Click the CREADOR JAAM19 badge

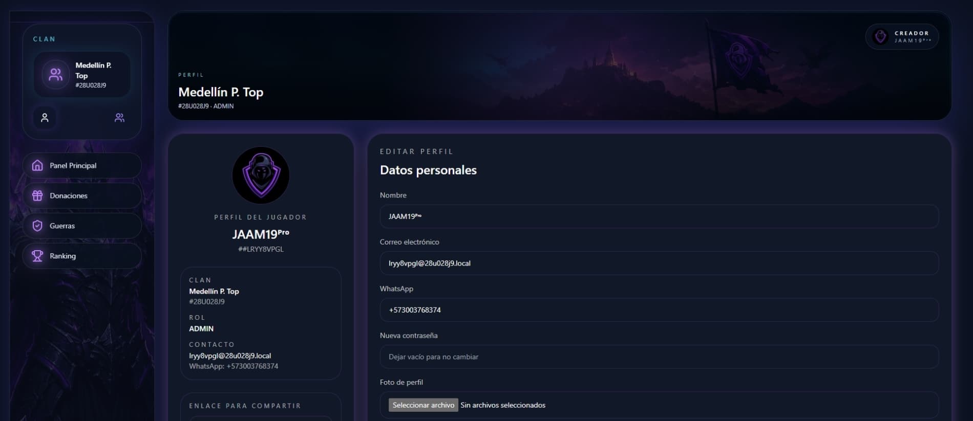tap(902, 37)
